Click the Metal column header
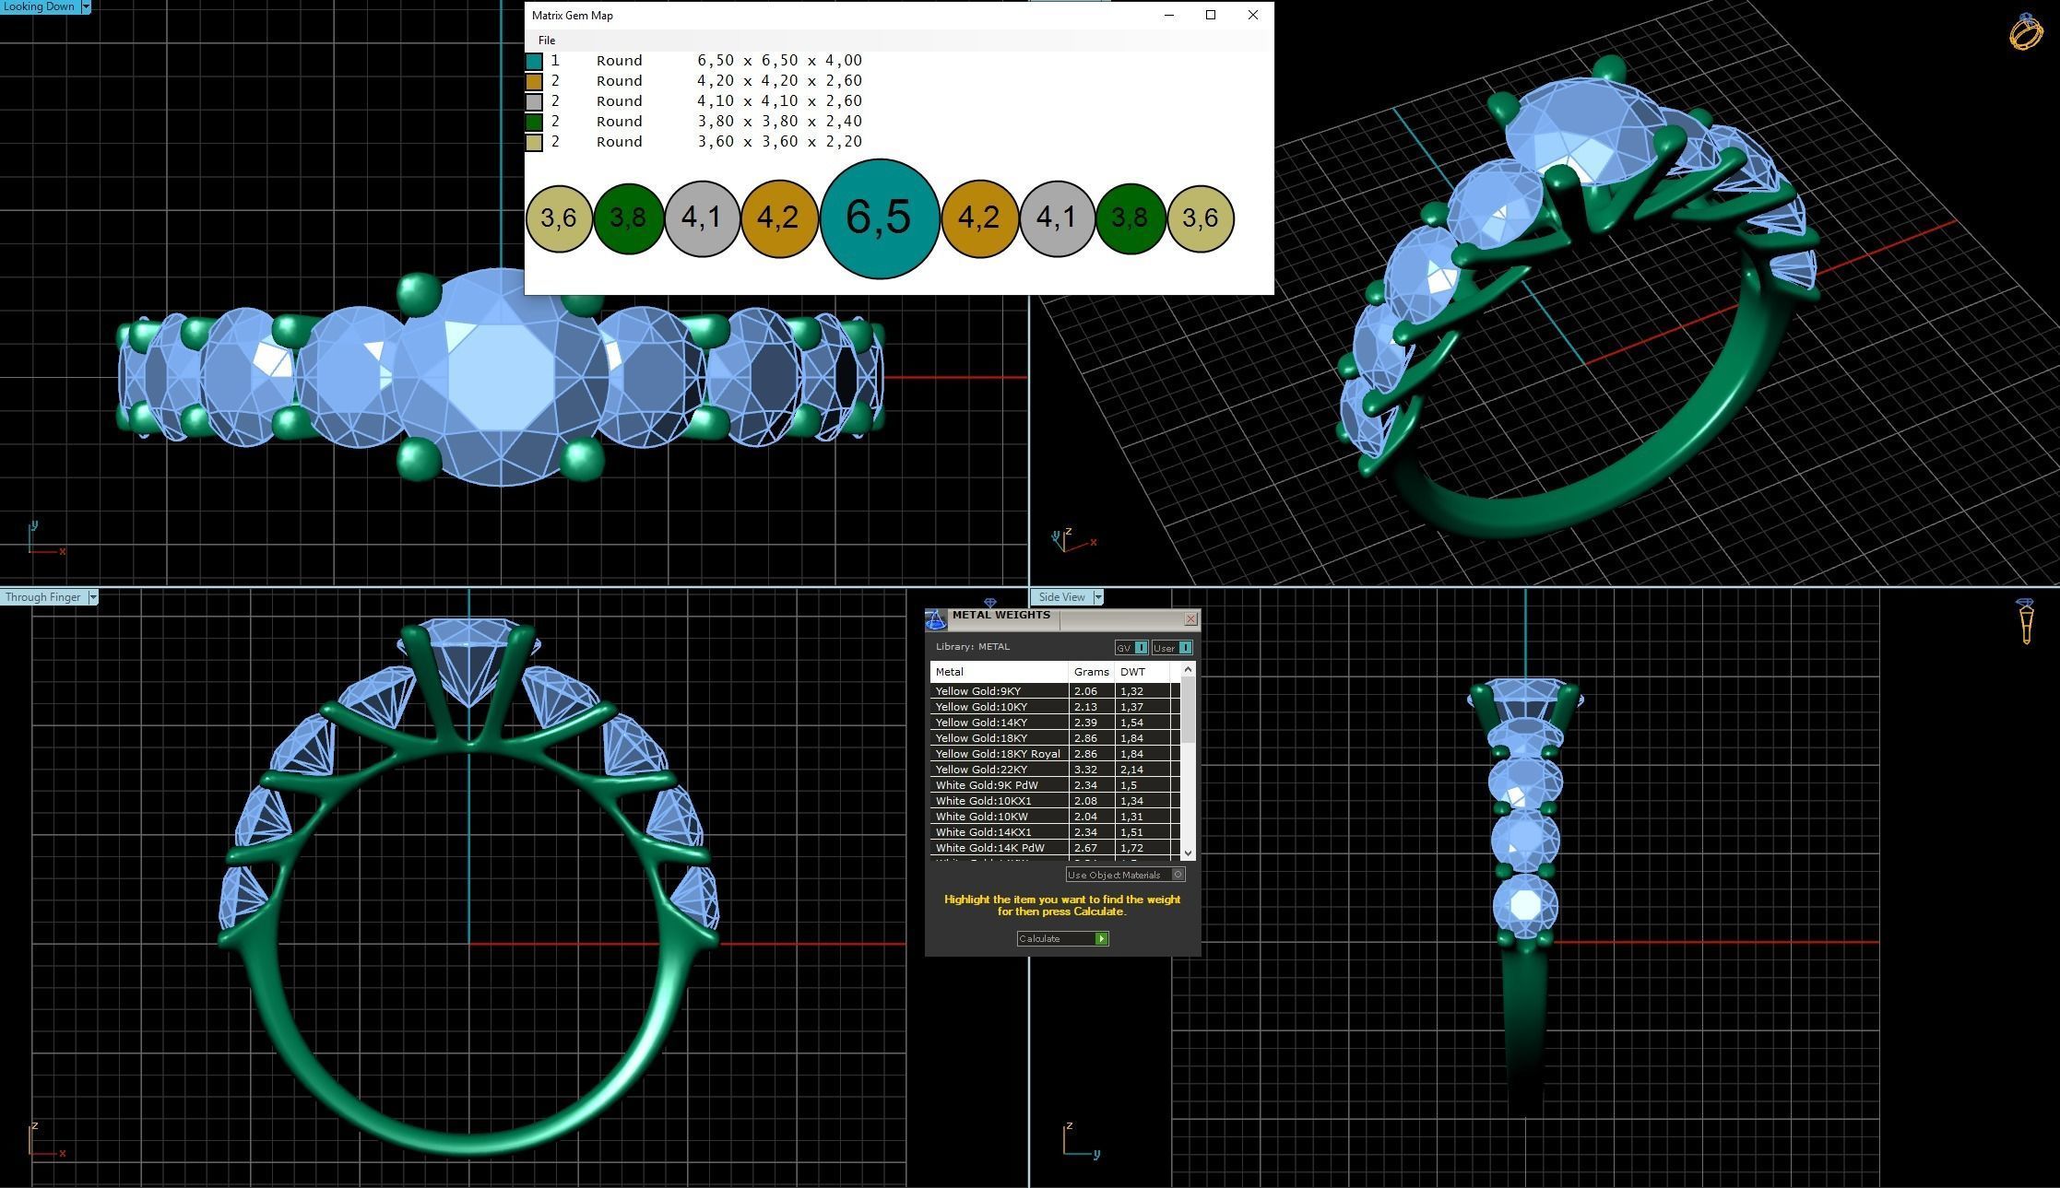 coord(1000,672)
